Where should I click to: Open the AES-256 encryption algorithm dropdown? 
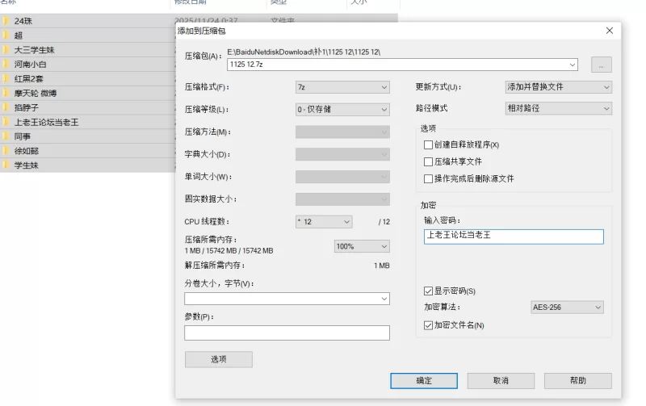(x=567, y=308)
